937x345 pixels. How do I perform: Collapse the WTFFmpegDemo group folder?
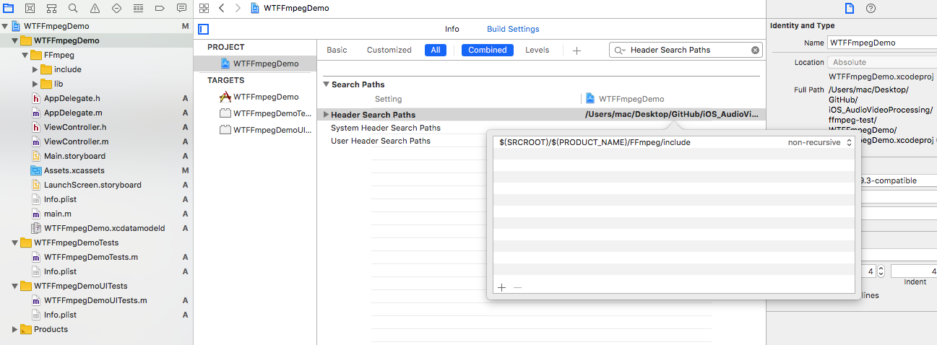point(15,40)
